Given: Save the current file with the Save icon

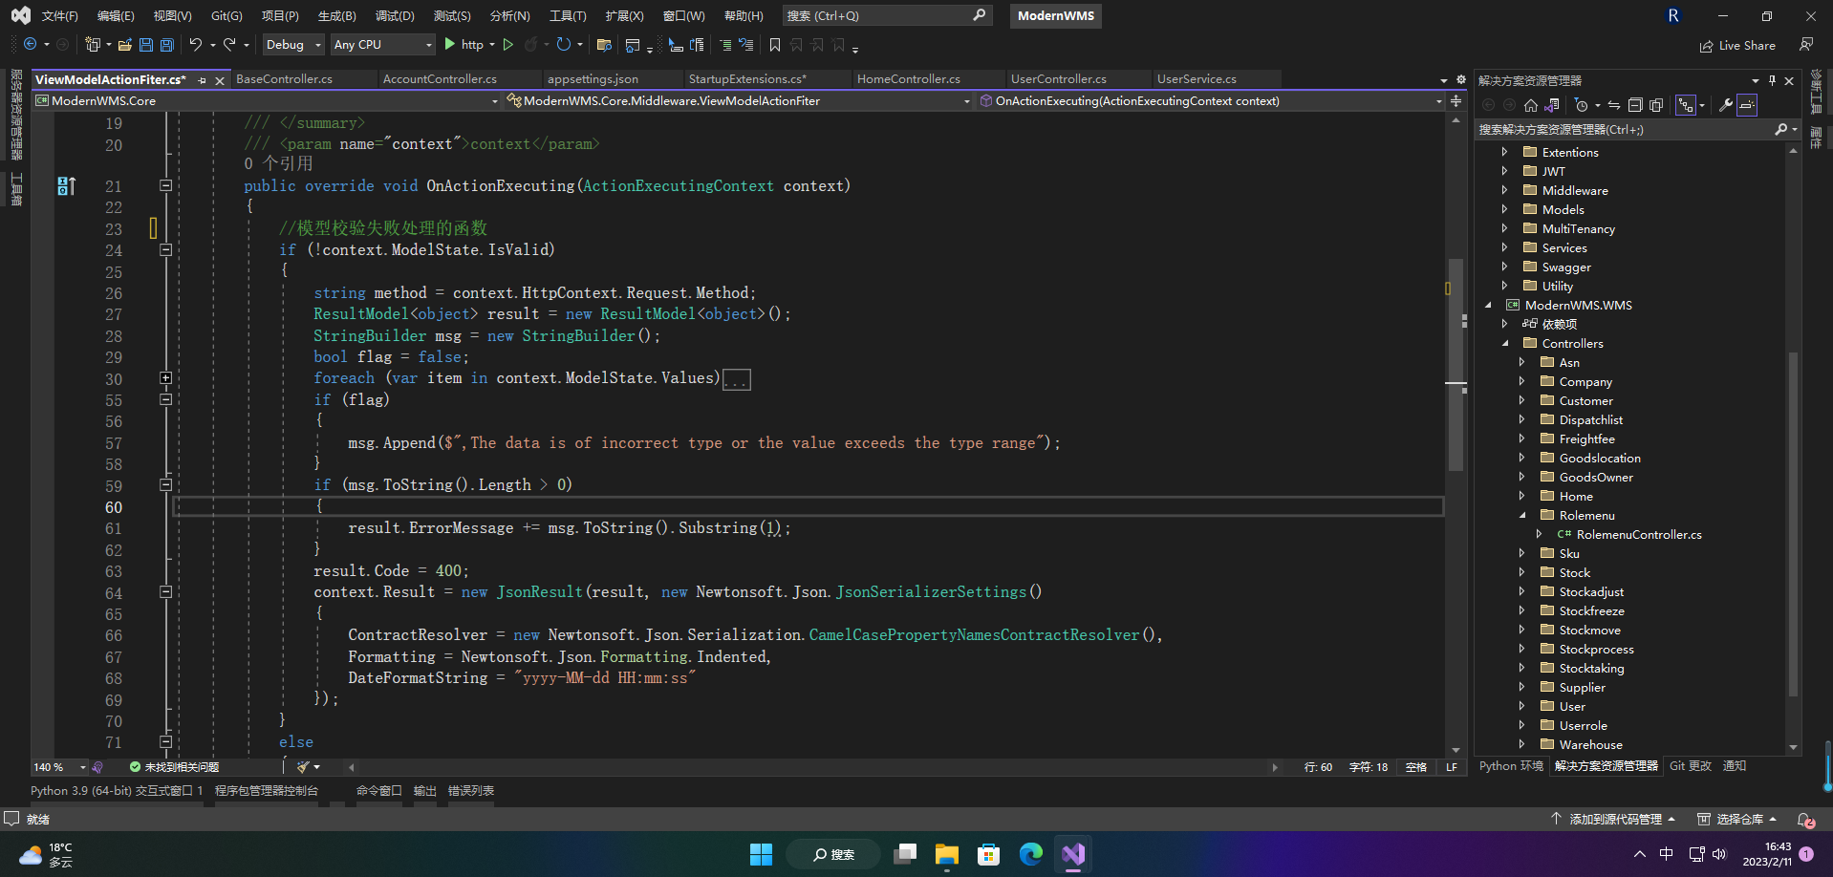Looking at the screenshot, I should tap(146, 45).
